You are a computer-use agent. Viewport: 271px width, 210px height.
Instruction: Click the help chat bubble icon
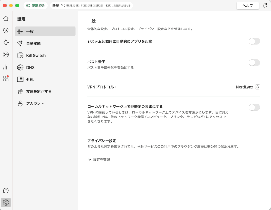click(6, 191)
